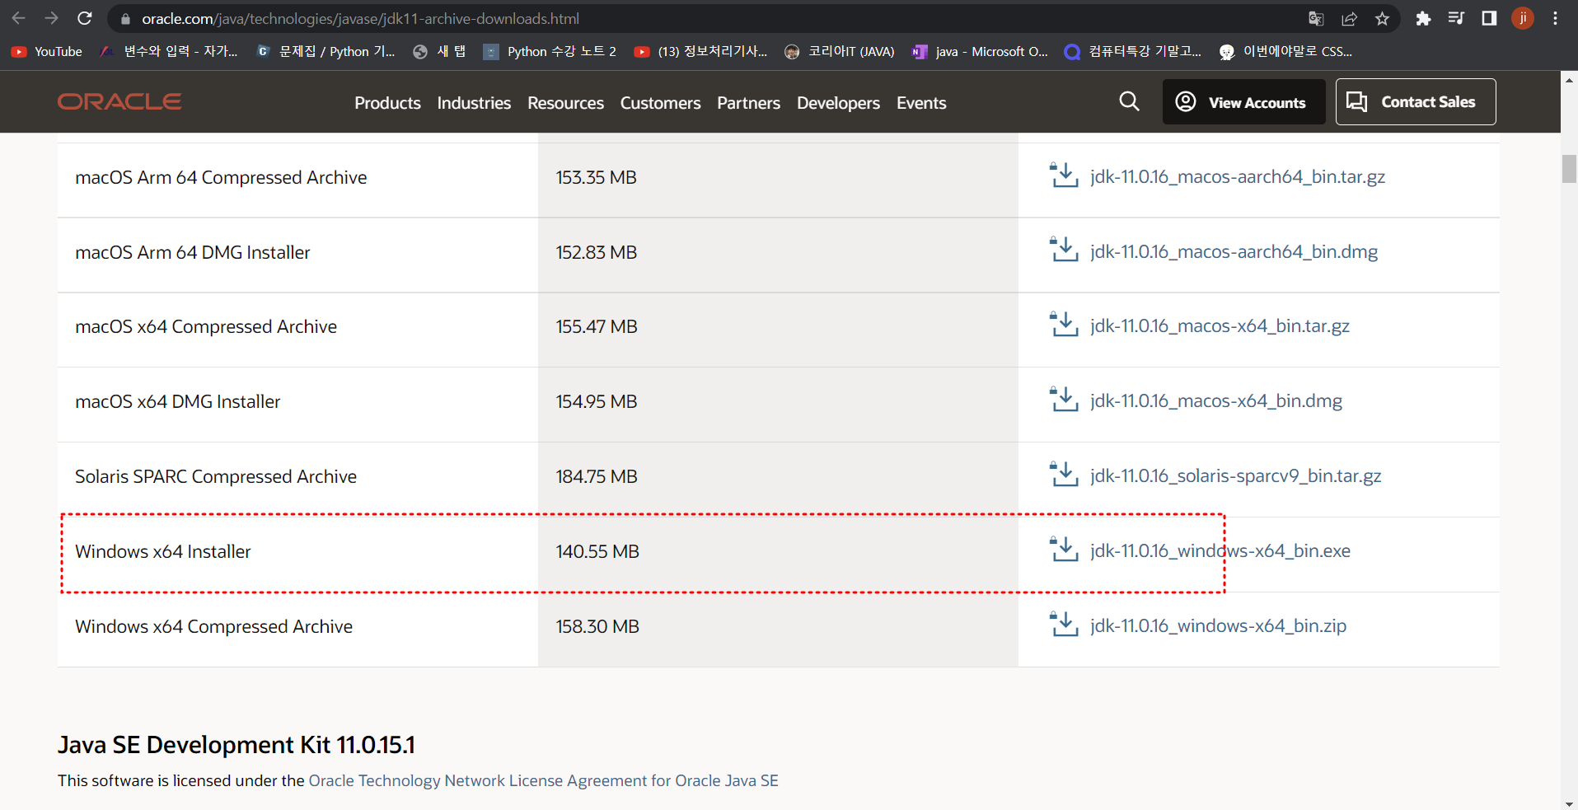Click download icon for windows-x64_bin.zip
This screenshot has width=1578, height=810.
(x=1064, y=625)
